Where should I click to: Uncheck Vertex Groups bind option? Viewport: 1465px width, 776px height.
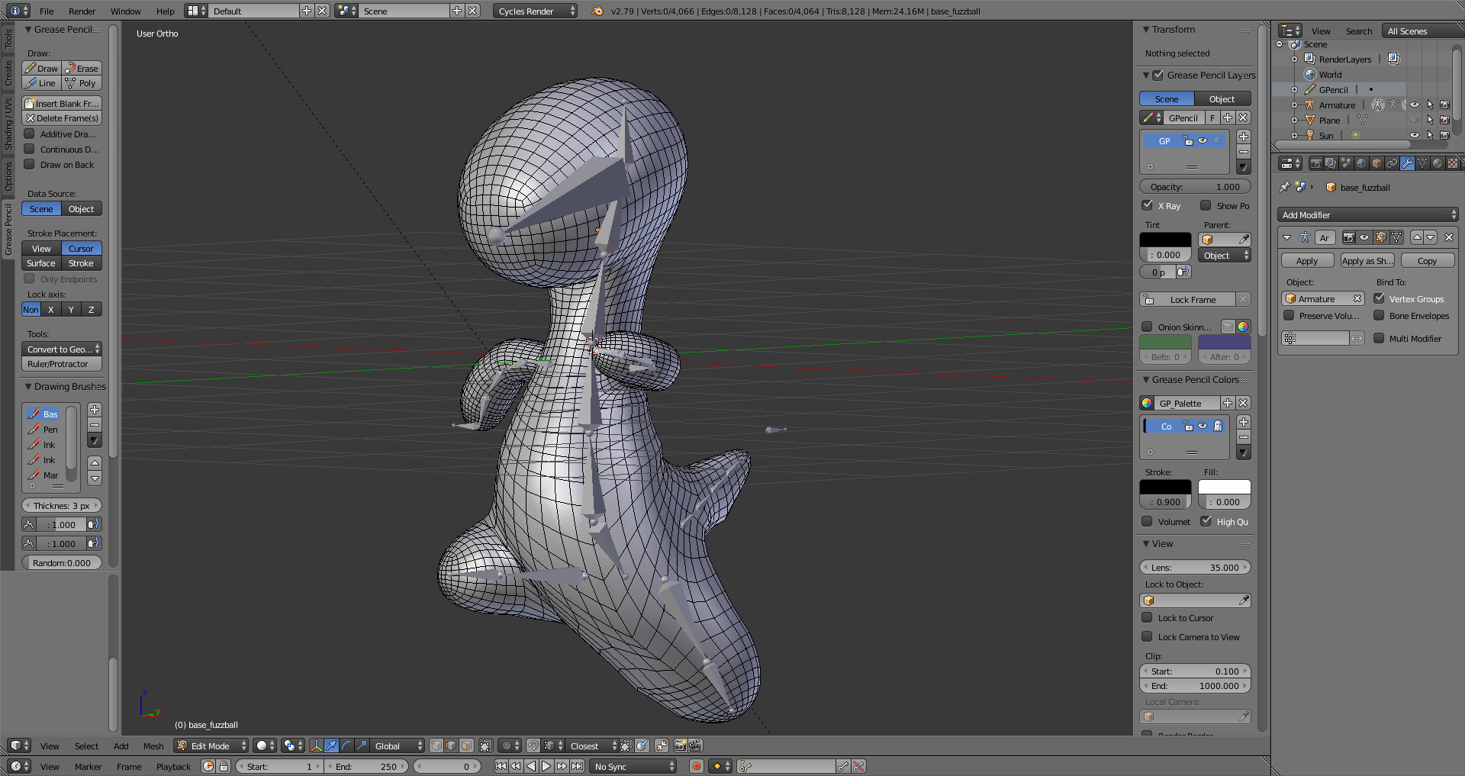tap(1379, 298)
